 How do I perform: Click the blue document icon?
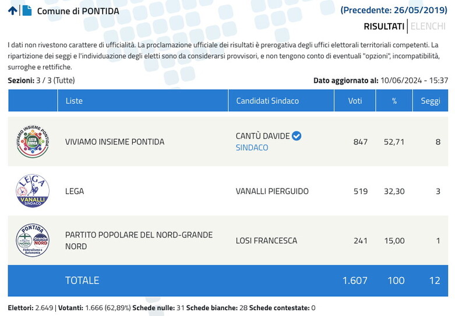tap(27, 10)
